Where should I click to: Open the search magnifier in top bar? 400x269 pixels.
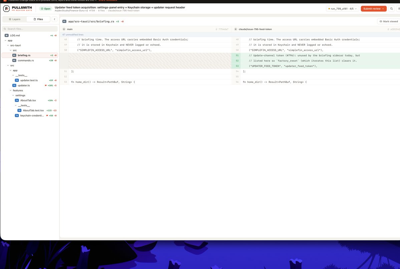coord(391,9)
